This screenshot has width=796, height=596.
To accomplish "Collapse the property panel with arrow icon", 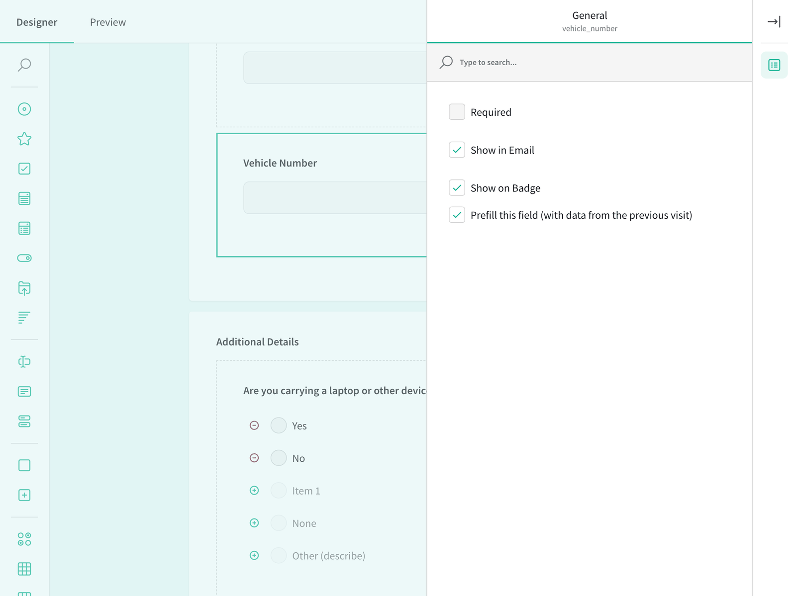I will point(774,22).
